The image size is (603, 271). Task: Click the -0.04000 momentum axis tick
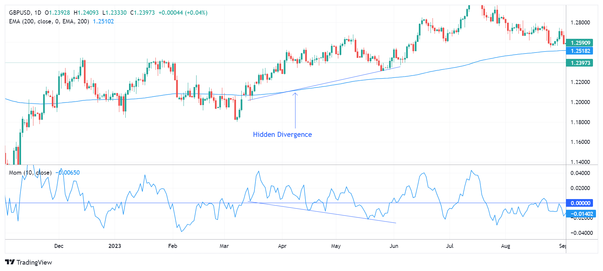581,233
